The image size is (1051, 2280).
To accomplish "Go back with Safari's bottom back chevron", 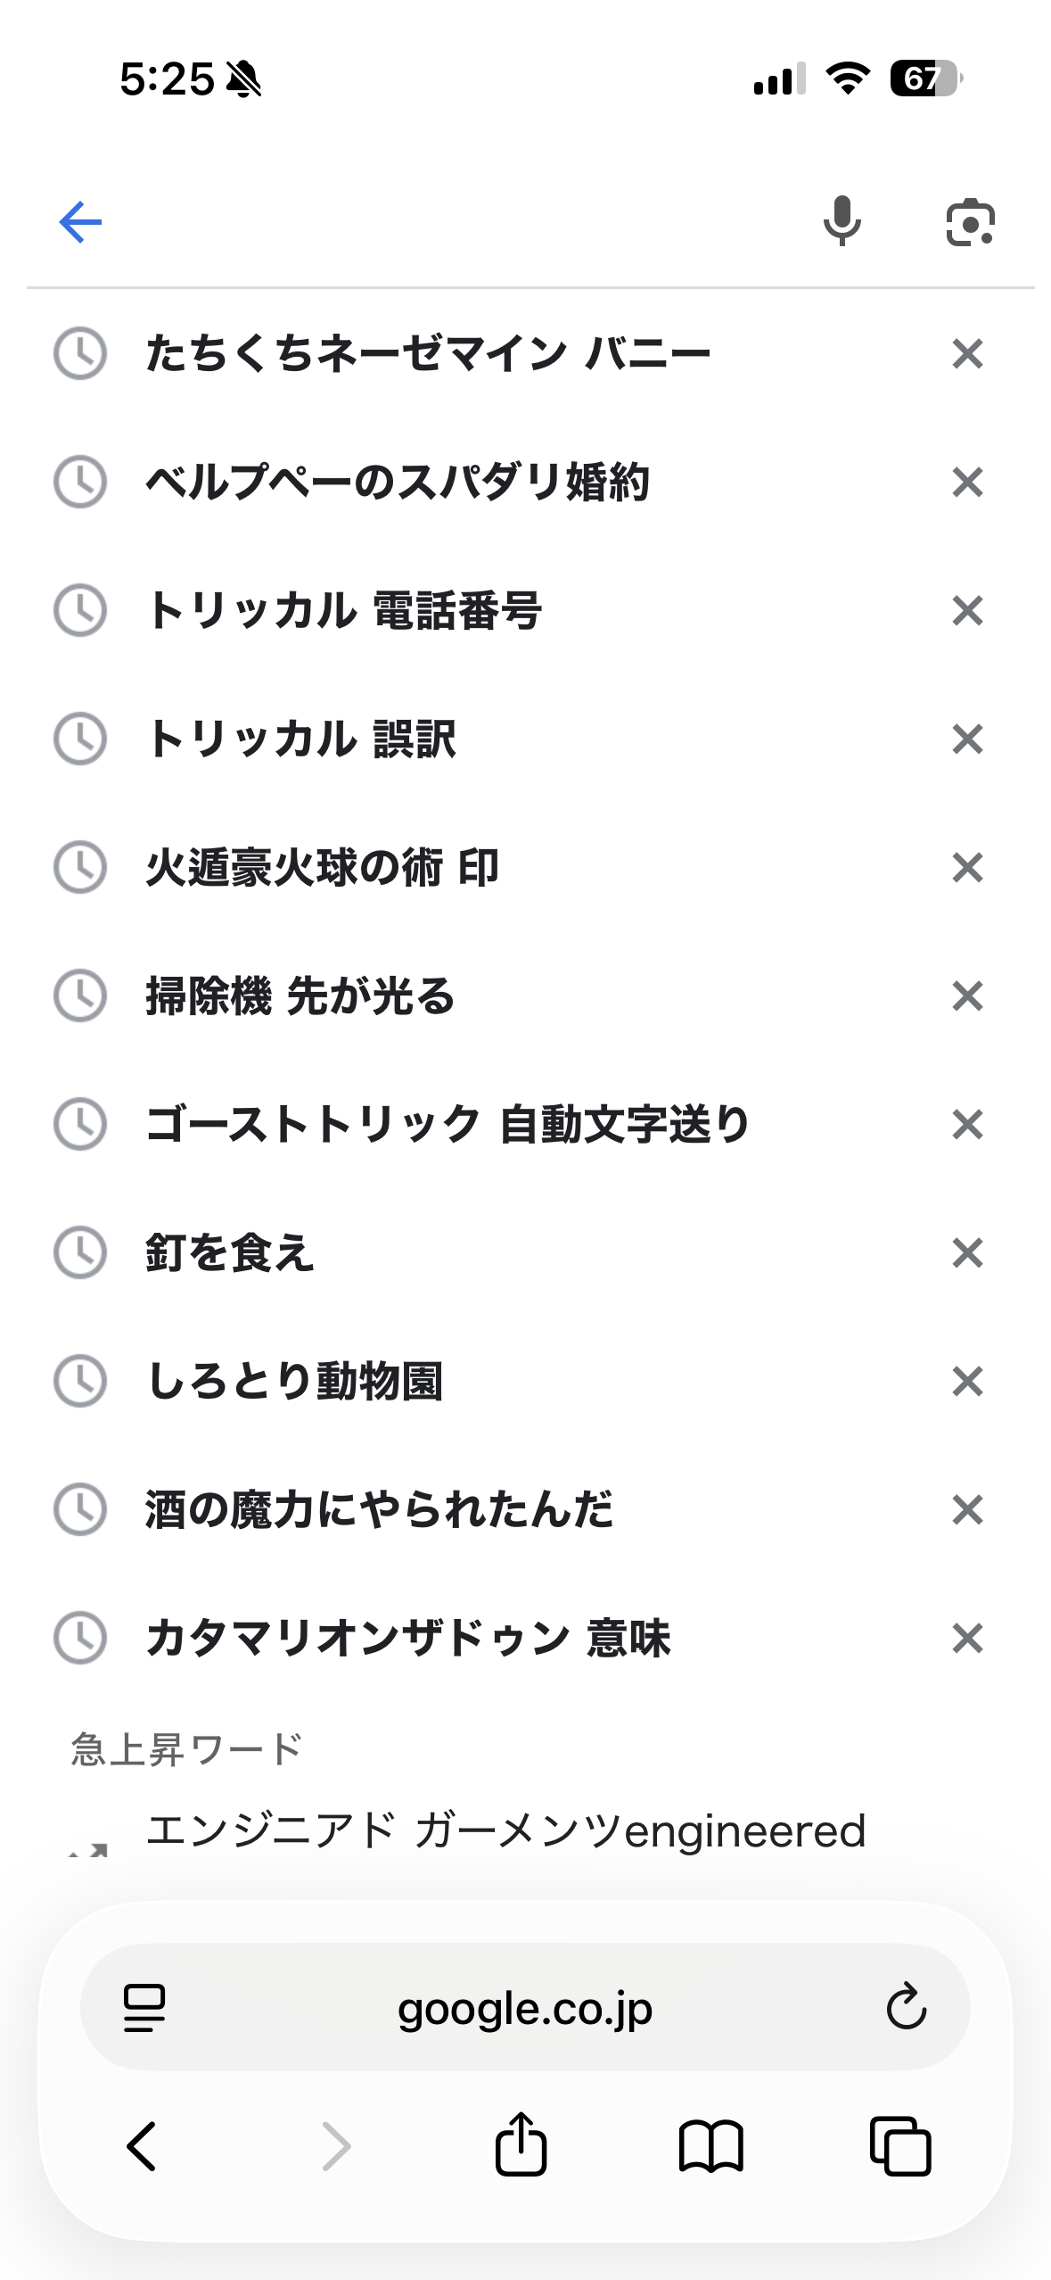I will point(143,2144).
